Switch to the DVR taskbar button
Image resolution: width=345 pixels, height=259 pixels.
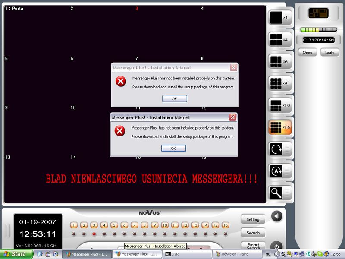(x=187, y=254)
